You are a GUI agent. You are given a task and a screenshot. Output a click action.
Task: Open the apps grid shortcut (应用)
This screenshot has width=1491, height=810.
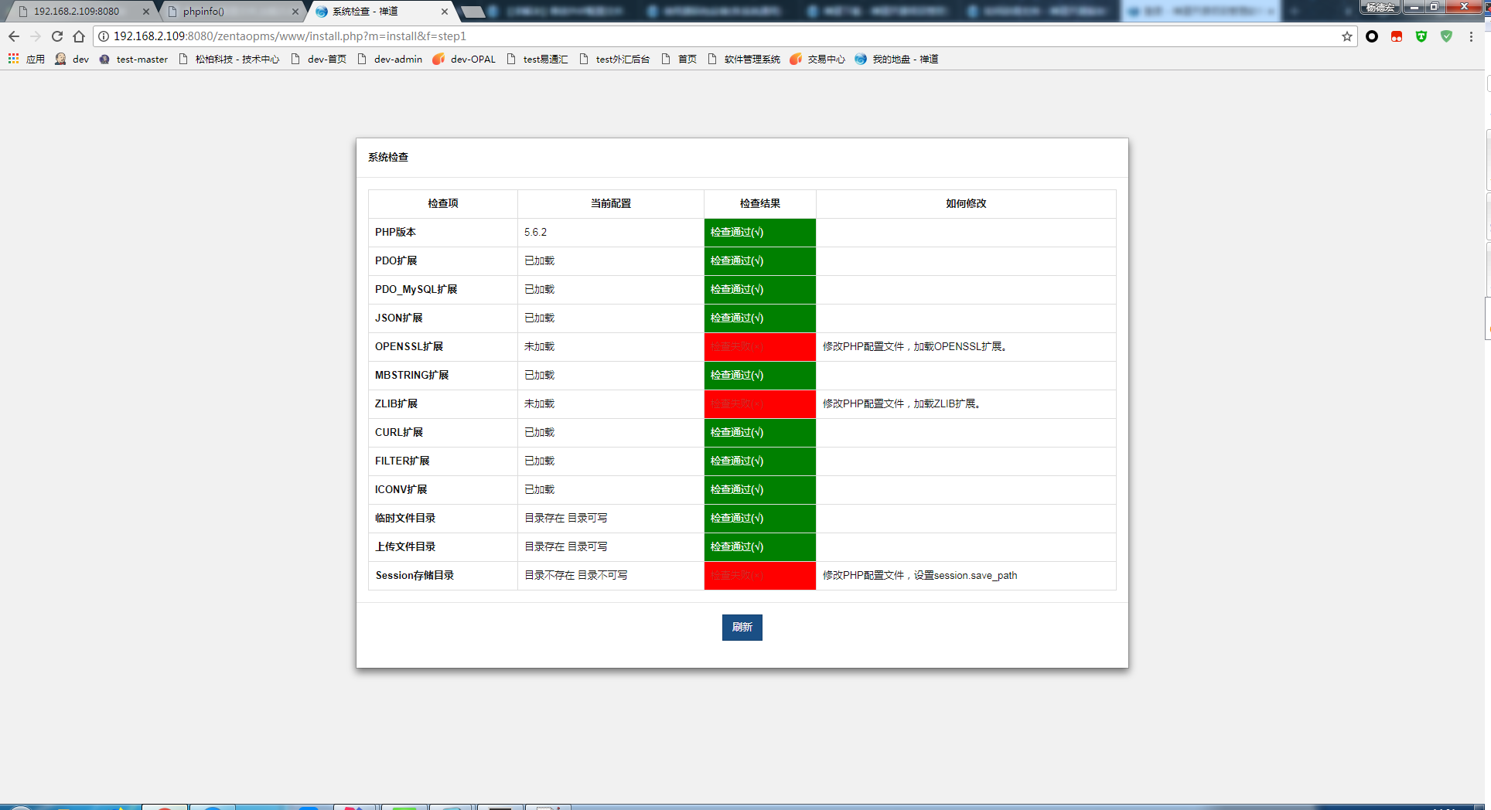point(26,59)
